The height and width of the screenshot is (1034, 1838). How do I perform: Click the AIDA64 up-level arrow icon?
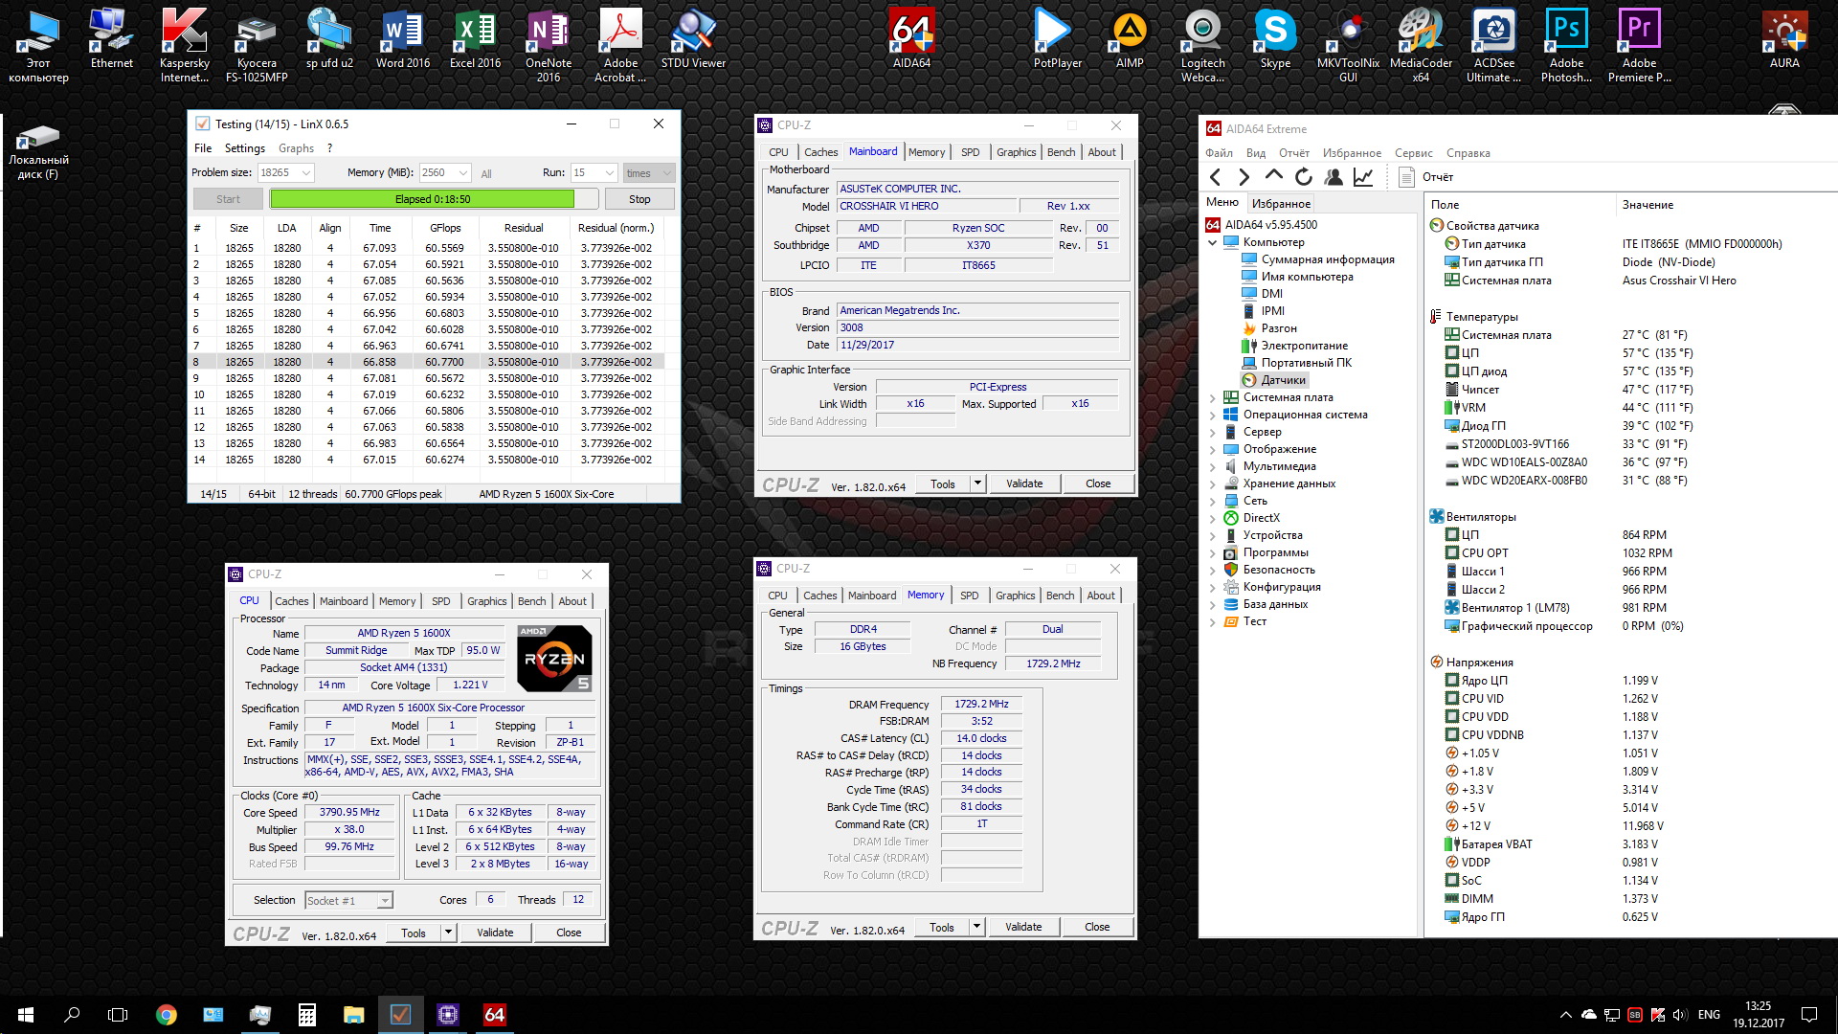coord(1273,176)
